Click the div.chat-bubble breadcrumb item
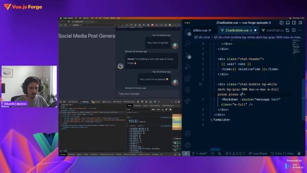Viewport: 307px width, 173px height. (259, 37)
